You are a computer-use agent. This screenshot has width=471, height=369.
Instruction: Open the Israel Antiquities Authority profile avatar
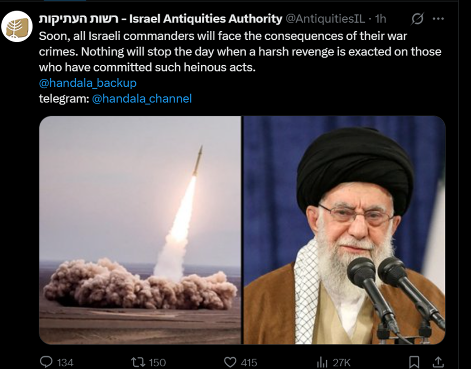click(x=17, y=27)
